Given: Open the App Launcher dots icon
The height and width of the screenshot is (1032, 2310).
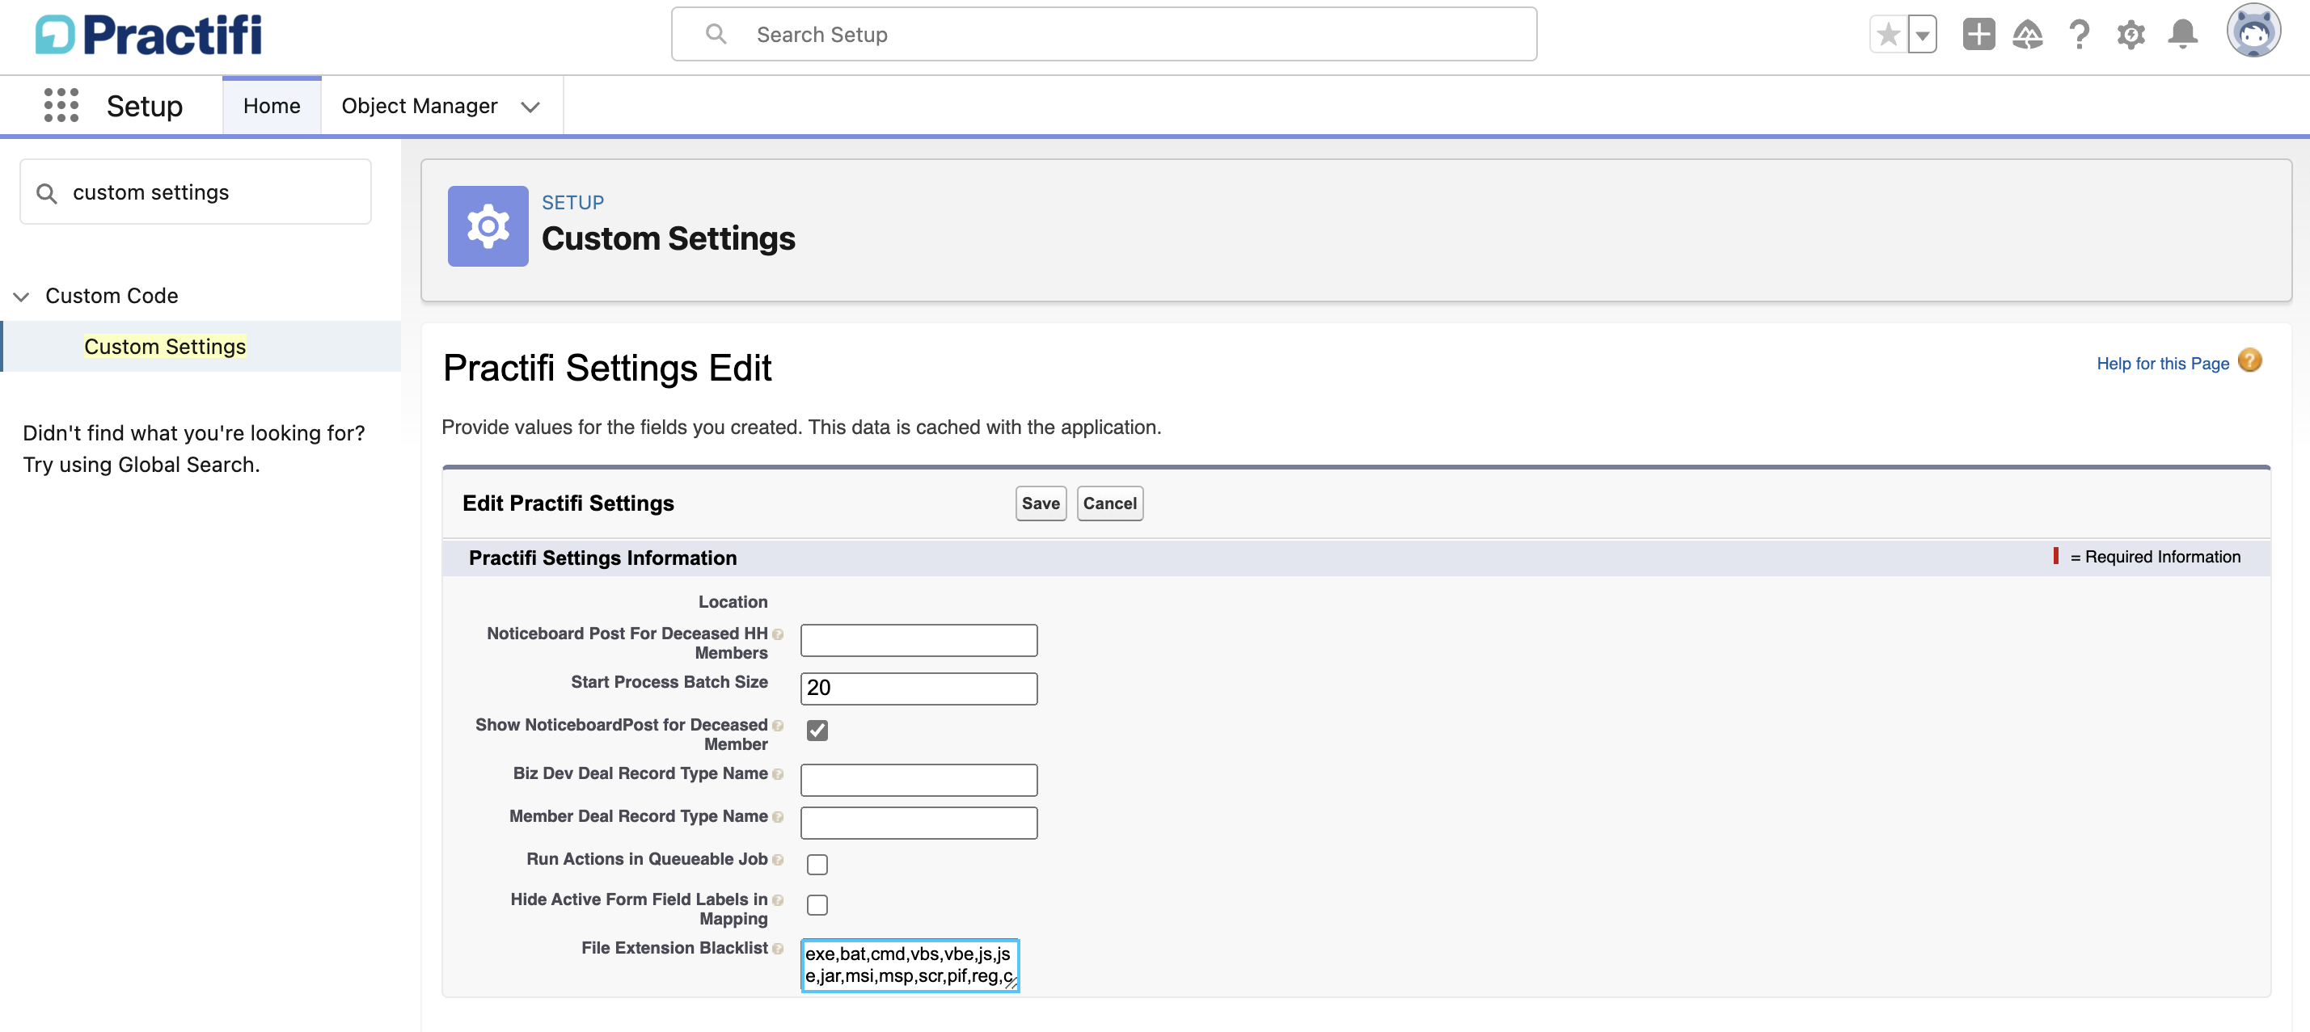Looking at the screenshot, I should click(x=61, y=106).
